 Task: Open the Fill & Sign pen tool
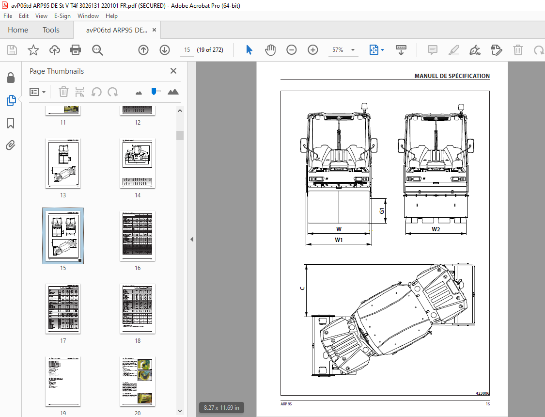pyautogui.click(x=475, y=50)
